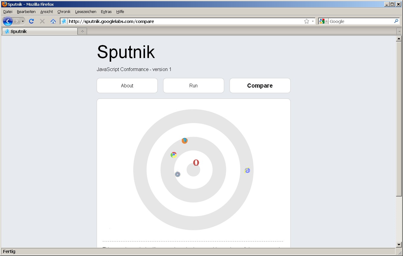403x256 pixels.
Task: Select the Chrome icon on the bullseye chart
Action: (174, 155)
